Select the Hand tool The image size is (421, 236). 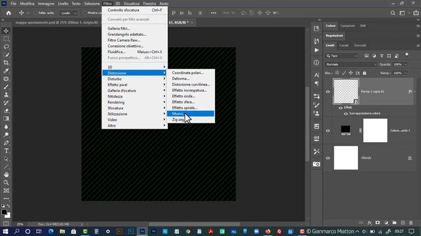[6, 175]
